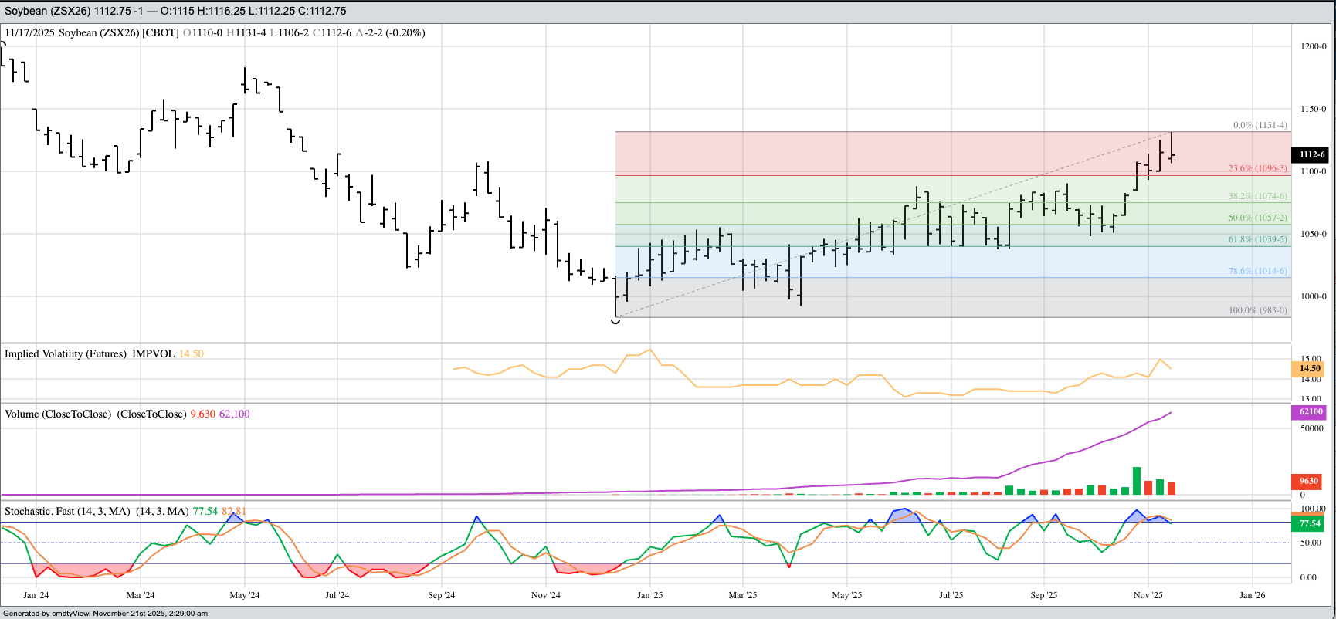Image resolution: width=1336 pixels, height=619 pixels.
Task: Click the green 77.54 stochastic axis tag
Action: 1310,523
